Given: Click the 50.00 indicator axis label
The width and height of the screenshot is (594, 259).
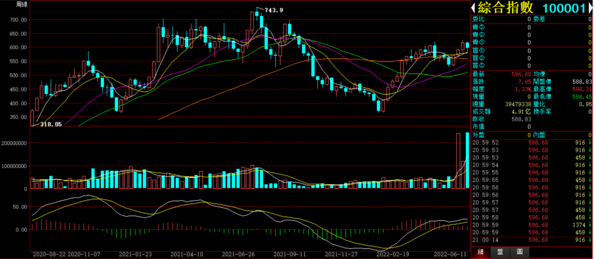Looking at the screenshot, I should (20, 207).
